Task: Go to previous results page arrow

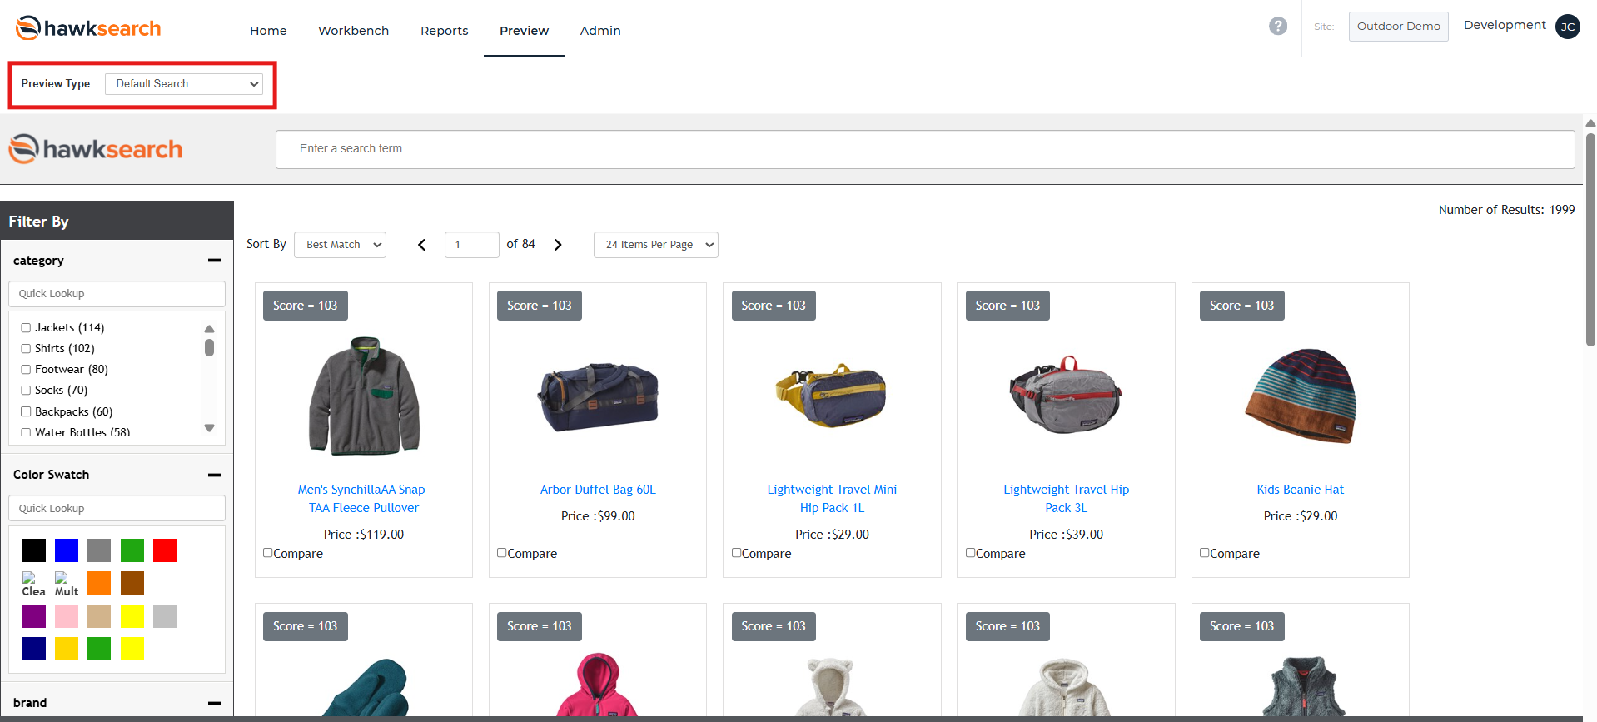Action: click(421, 245)
